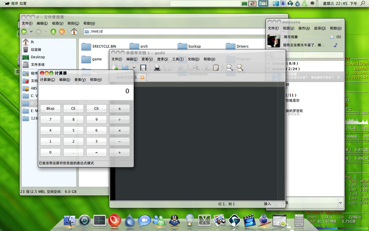Screen dimensions: 369x231
Task: Click the Home icon in file manager toolbar
Action: tap(74, 31)
